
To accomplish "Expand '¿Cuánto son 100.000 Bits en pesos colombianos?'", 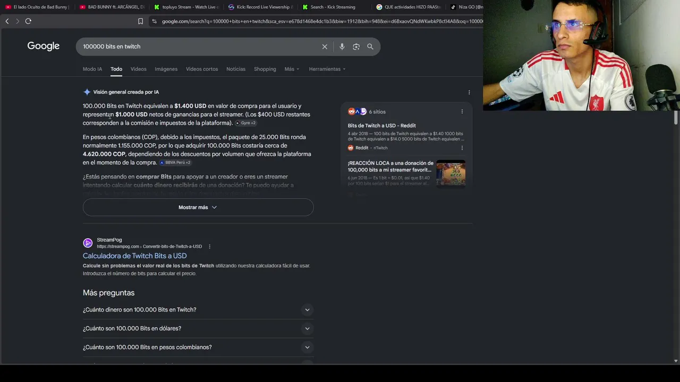I will [198, 348].
